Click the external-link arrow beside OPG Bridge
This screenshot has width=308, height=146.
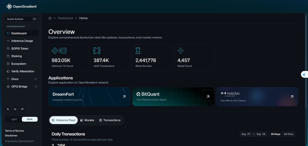36,86
